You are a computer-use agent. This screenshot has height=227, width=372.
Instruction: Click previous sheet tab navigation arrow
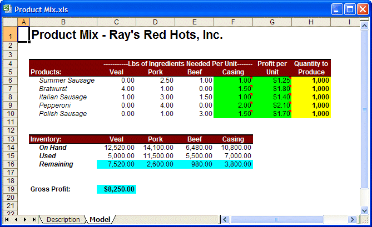point(16,219)
